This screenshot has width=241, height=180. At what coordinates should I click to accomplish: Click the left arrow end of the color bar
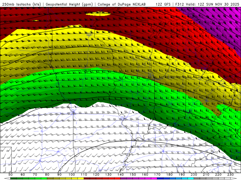click(x=7, y=178)
